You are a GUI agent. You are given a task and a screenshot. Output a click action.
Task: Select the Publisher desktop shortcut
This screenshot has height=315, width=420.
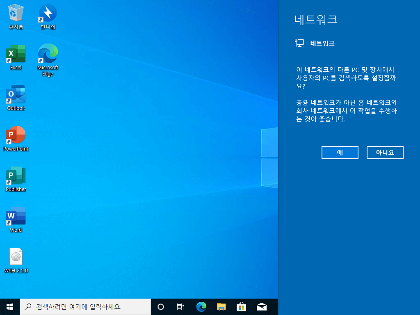(16, 179)
